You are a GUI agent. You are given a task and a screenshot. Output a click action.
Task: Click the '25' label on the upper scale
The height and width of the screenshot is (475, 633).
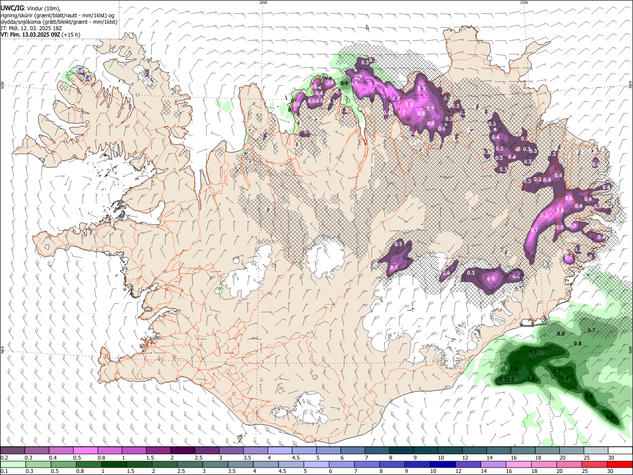coord(586,458)
